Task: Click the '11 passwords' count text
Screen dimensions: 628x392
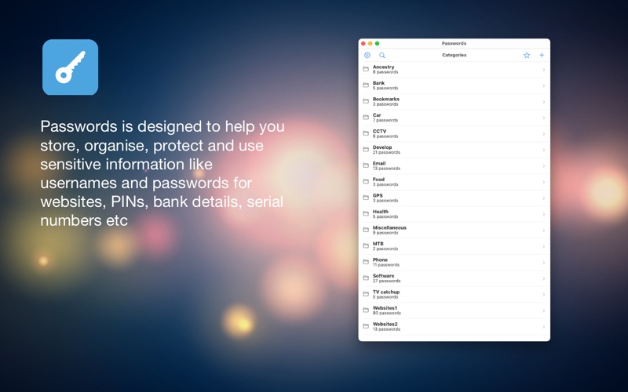Action: tap(385, 265)
